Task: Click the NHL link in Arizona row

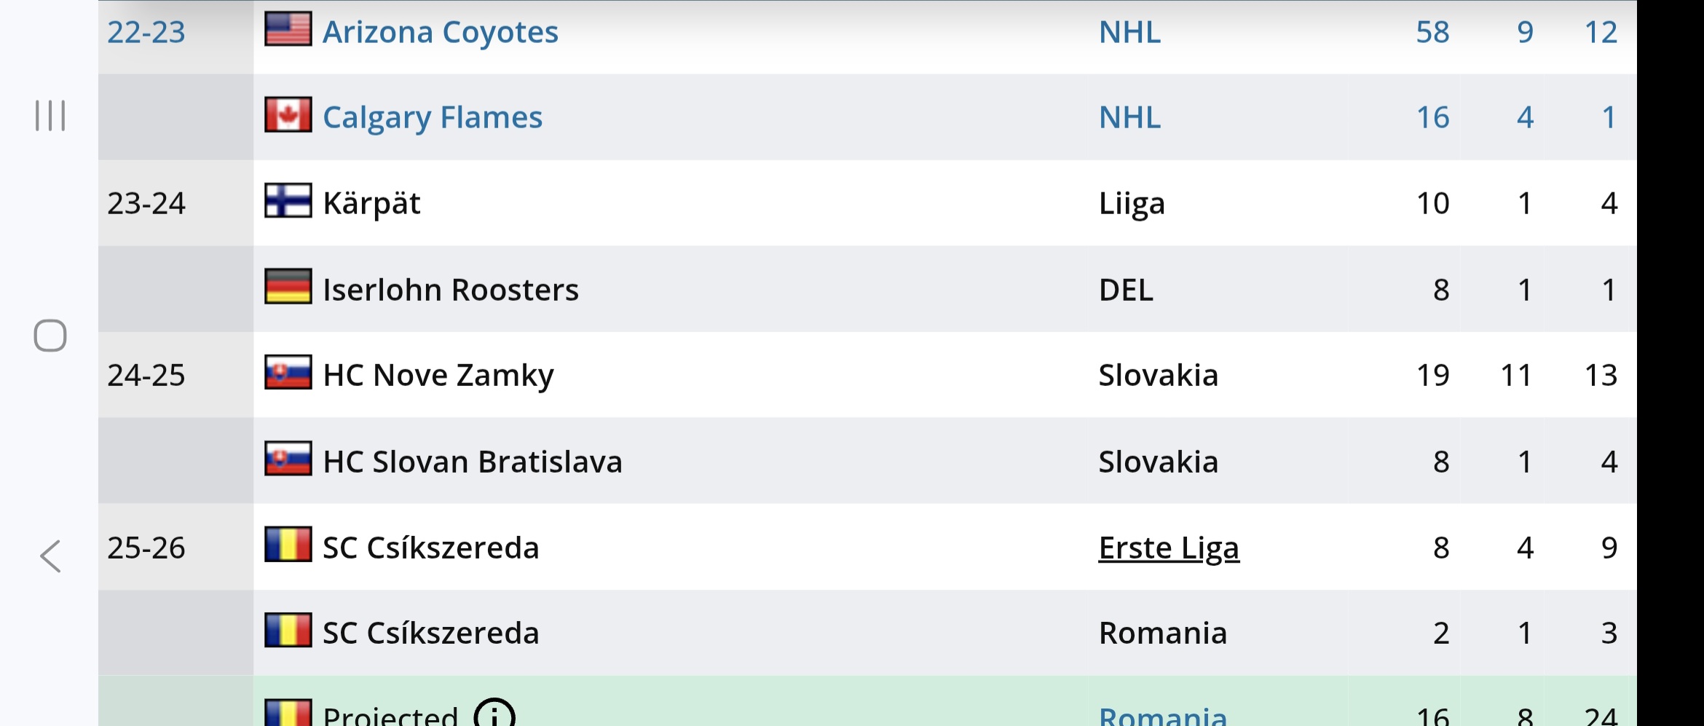Action: 1129,32
